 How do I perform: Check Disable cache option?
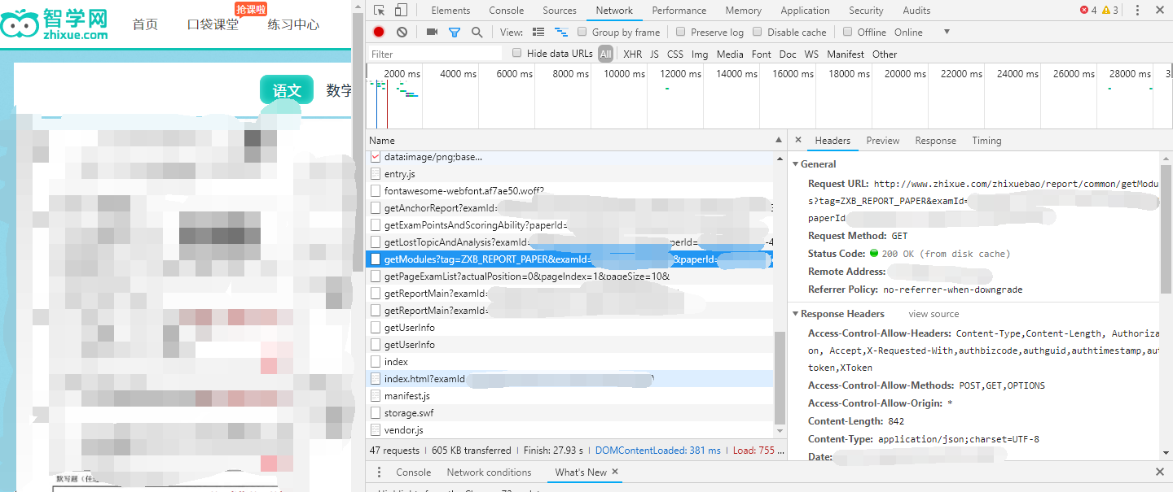coord(758,32)
